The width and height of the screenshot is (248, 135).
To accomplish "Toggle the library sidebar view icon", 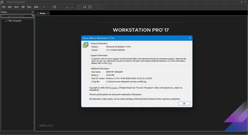I will [x=80, y=7].
